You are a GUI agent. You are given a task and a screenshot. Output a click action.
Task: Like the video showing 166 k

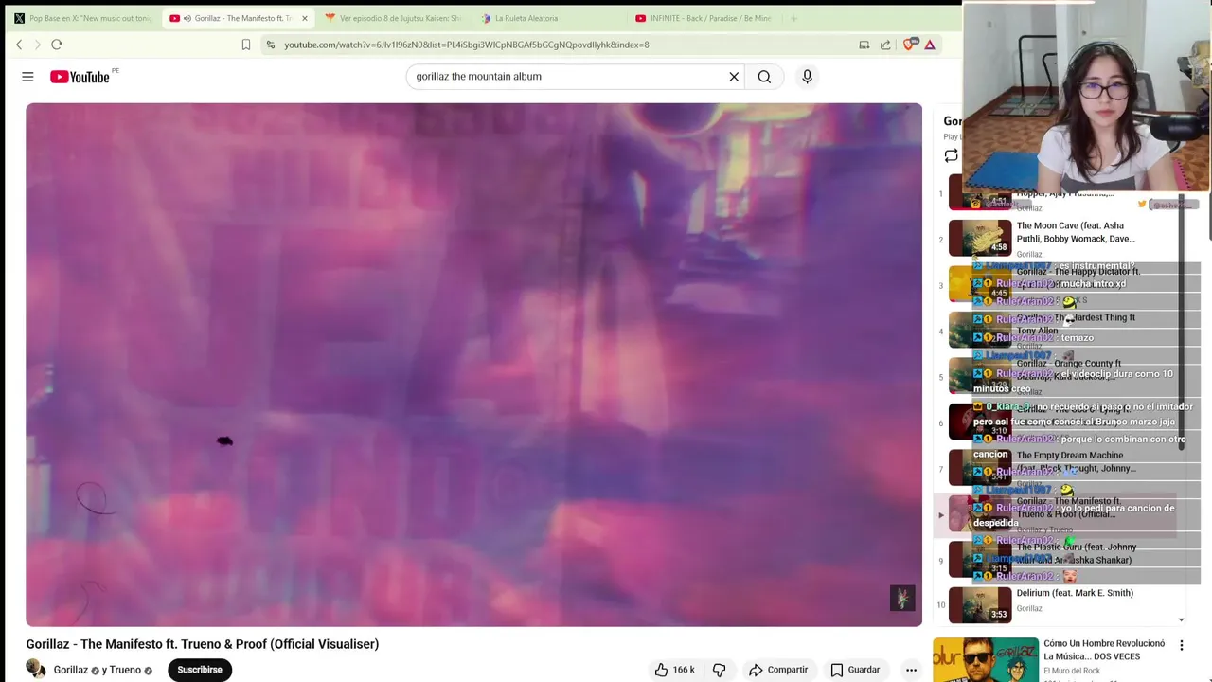coord(674,670)
